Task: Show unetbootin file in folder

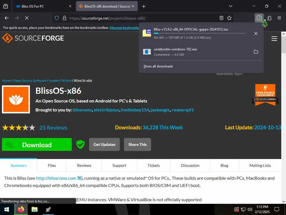Action: coord(256,52)
